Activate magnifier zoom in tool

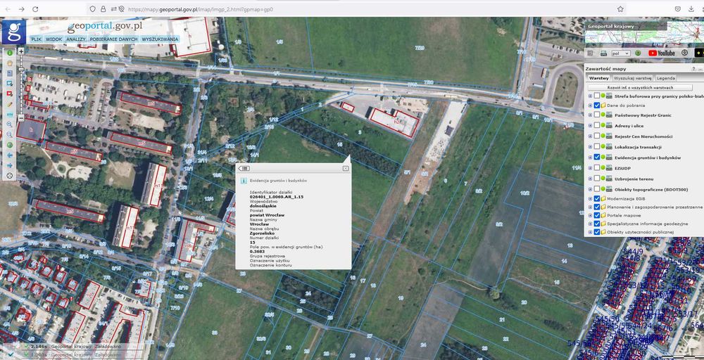tap(10, 124)
